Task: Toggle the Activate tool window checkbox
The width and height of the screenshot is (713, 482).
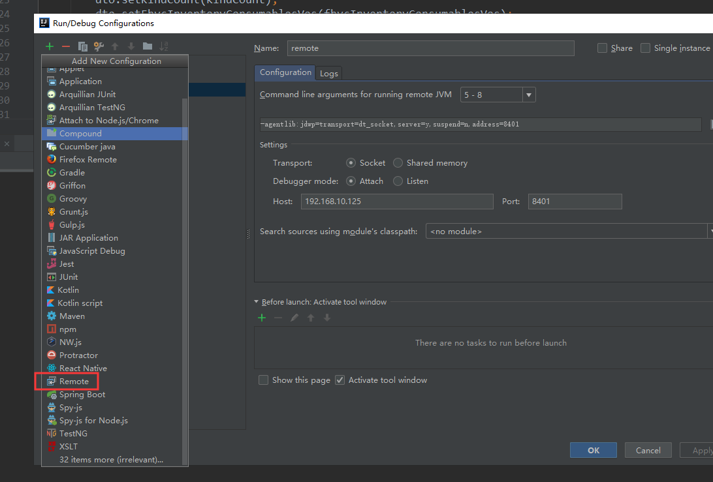Action: [340, 380]
